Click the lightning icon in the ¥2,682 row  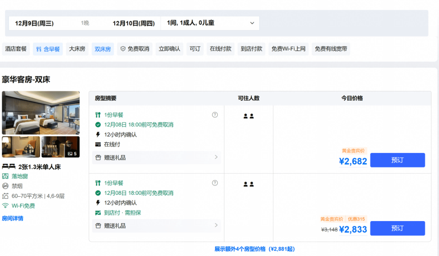(98, 135)
